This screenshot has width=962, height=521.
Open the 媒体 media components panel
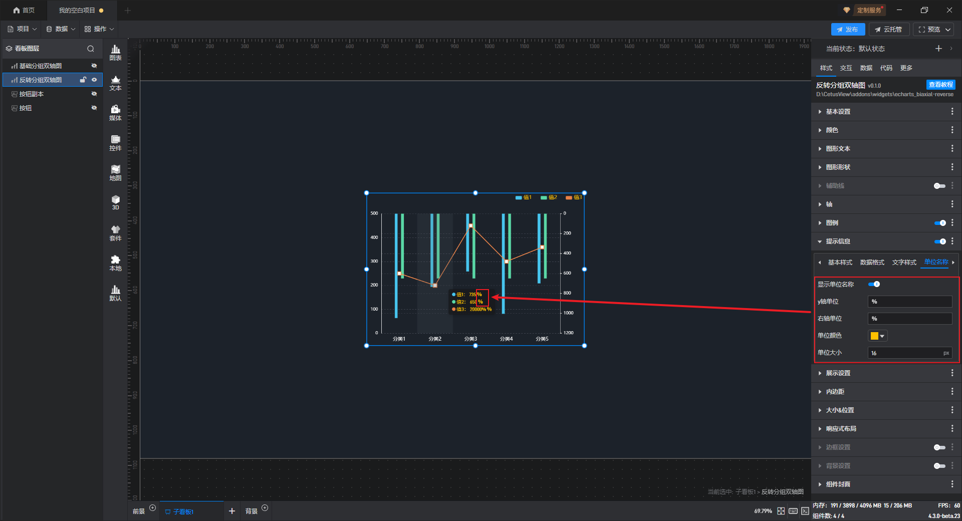tap(115, 113)
